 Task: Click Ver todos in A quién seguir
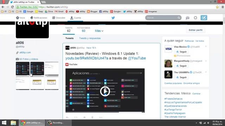pyautogui.click(x=200, y=41)
